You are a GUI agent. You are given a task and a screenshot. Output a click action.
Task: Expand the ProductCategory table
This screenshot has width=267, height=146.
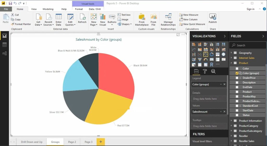pos(232,126)
